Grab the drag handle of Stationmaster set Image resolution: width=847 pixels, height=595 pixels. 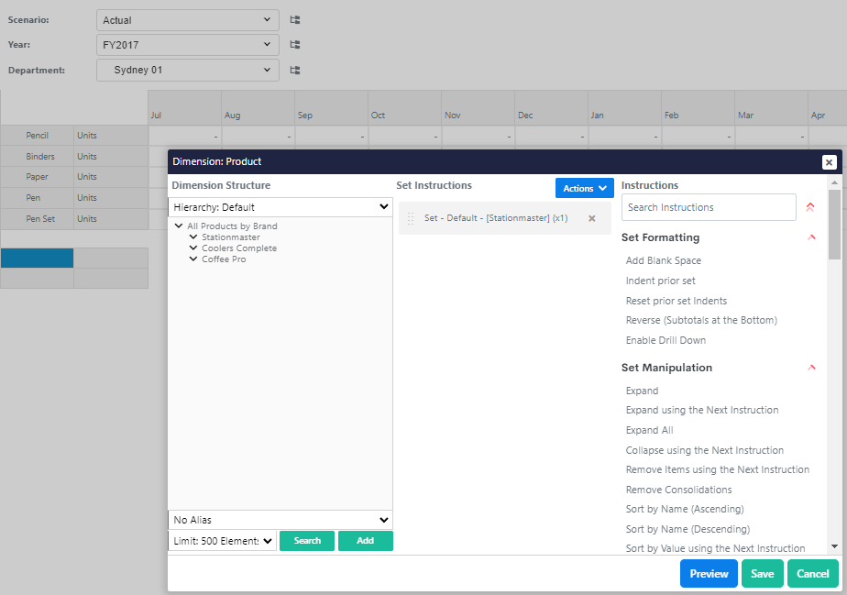point(411,218)
